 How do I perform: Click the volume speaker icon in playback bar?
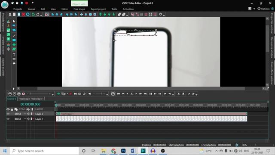[90, 94]
